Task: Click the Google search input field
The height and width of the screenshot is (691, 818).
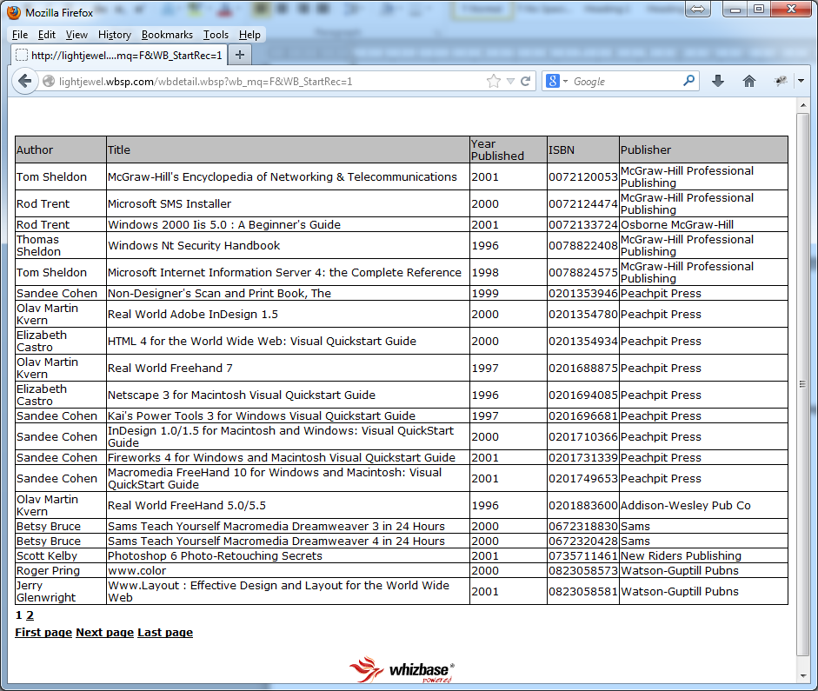Action: pyautogui.click(x=626, y=82)
